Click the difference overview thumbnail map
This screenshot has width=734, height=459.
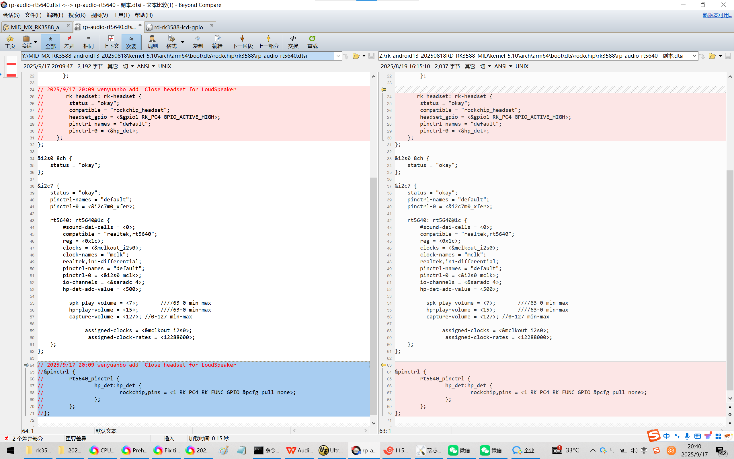pyautogui.click(x=11, y=67)
